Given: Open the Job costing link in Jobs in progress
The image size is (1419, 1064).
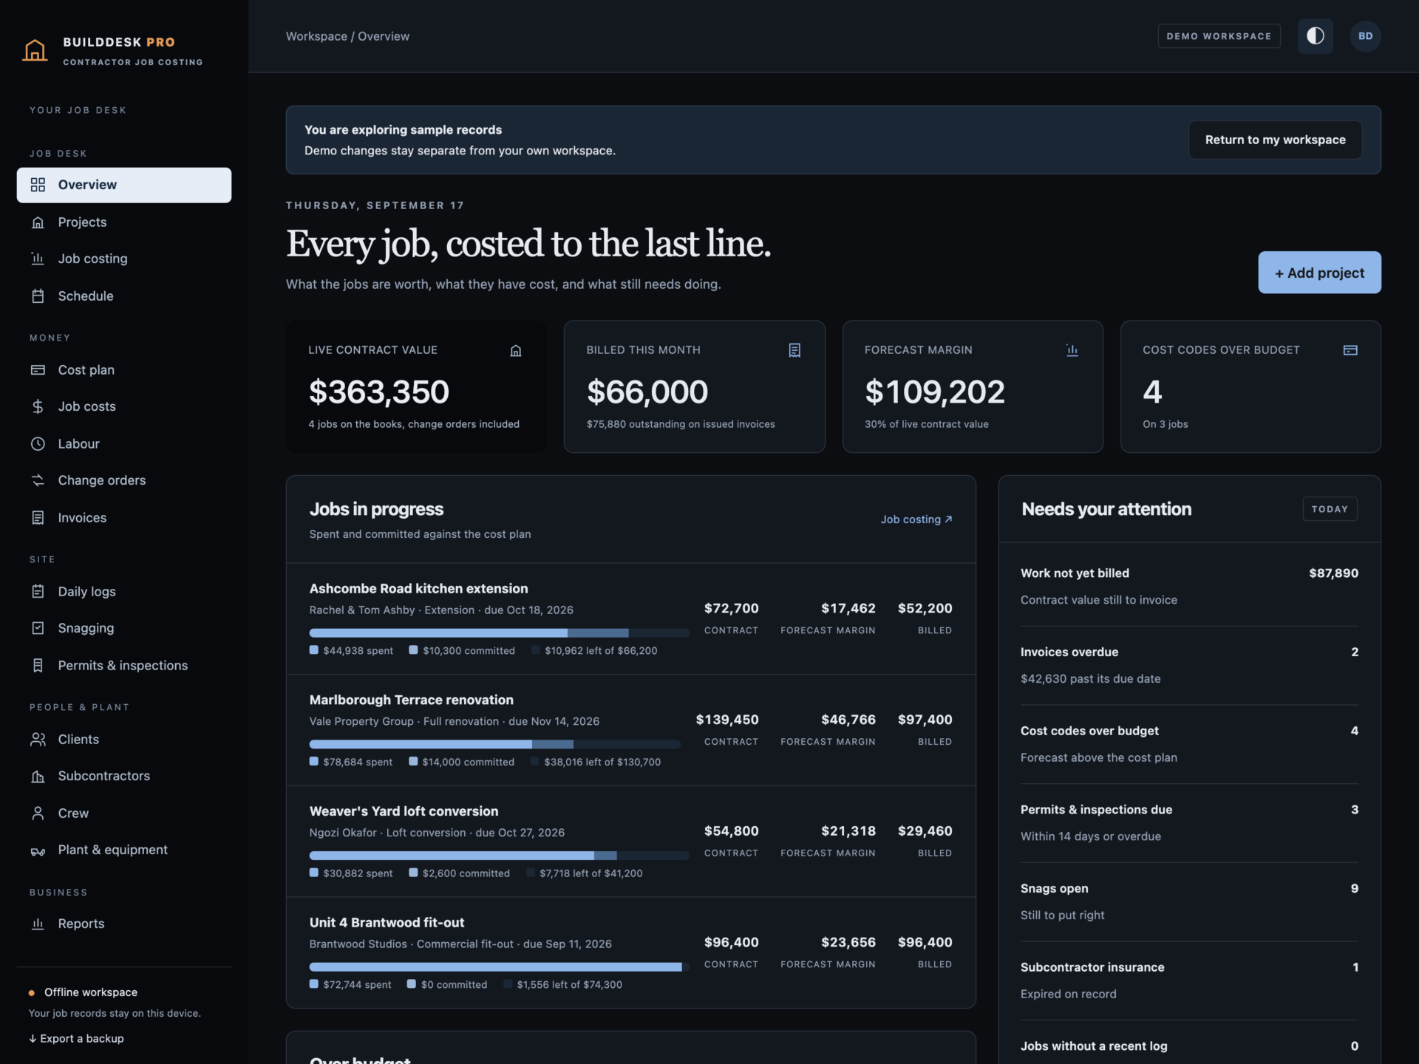Looking at the screenshot, I should [916, 519].
